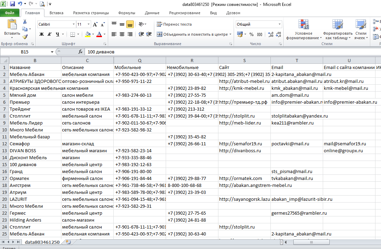
Task: Toggle wrap text (Перенос текста)
Action: (x=174, y=24)
